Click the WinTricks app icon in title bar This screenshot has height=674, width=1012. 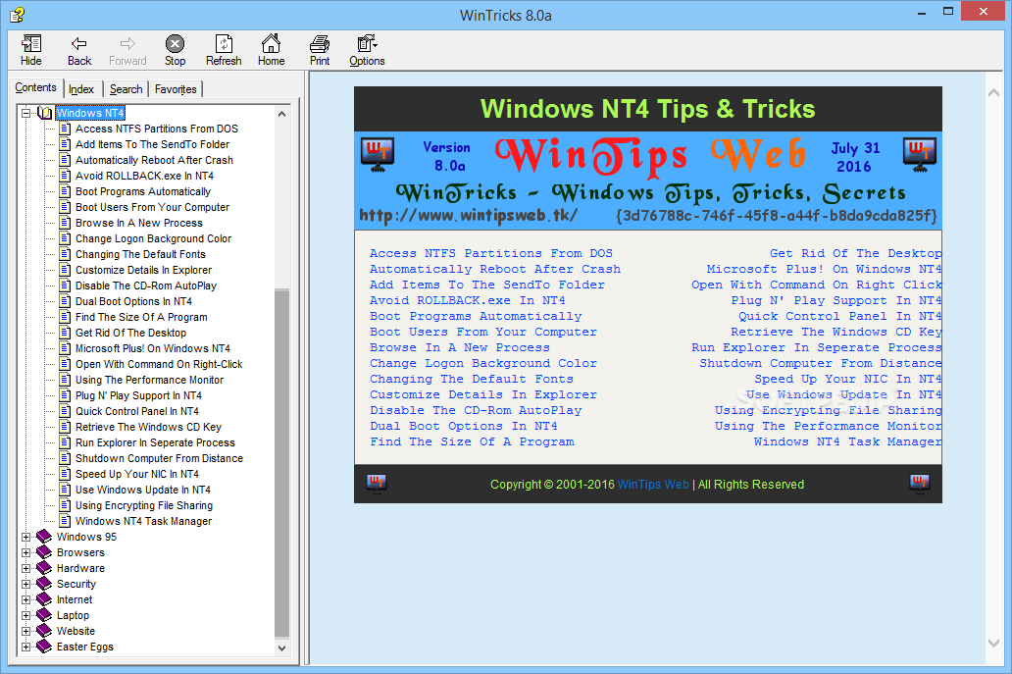[17, 14]
